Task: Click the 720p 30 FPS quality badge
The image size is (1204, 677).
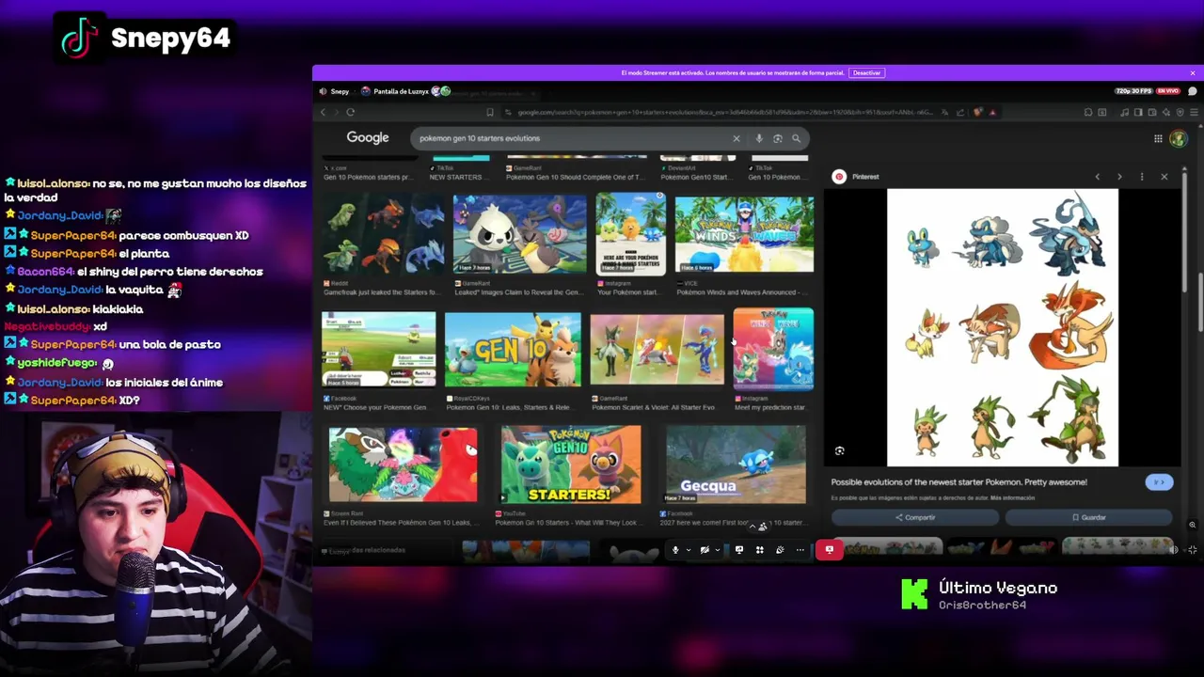Action: (x=1133, y=91)
